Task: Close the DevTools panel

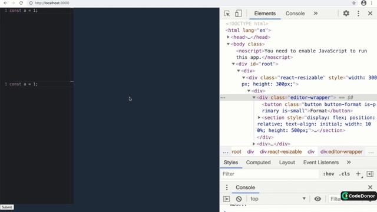Action: coord(371,14)
